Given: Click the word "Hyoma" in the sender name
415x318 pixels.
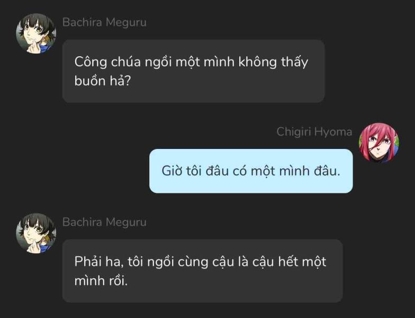Looking at the screenshot, I should [333, 132].
